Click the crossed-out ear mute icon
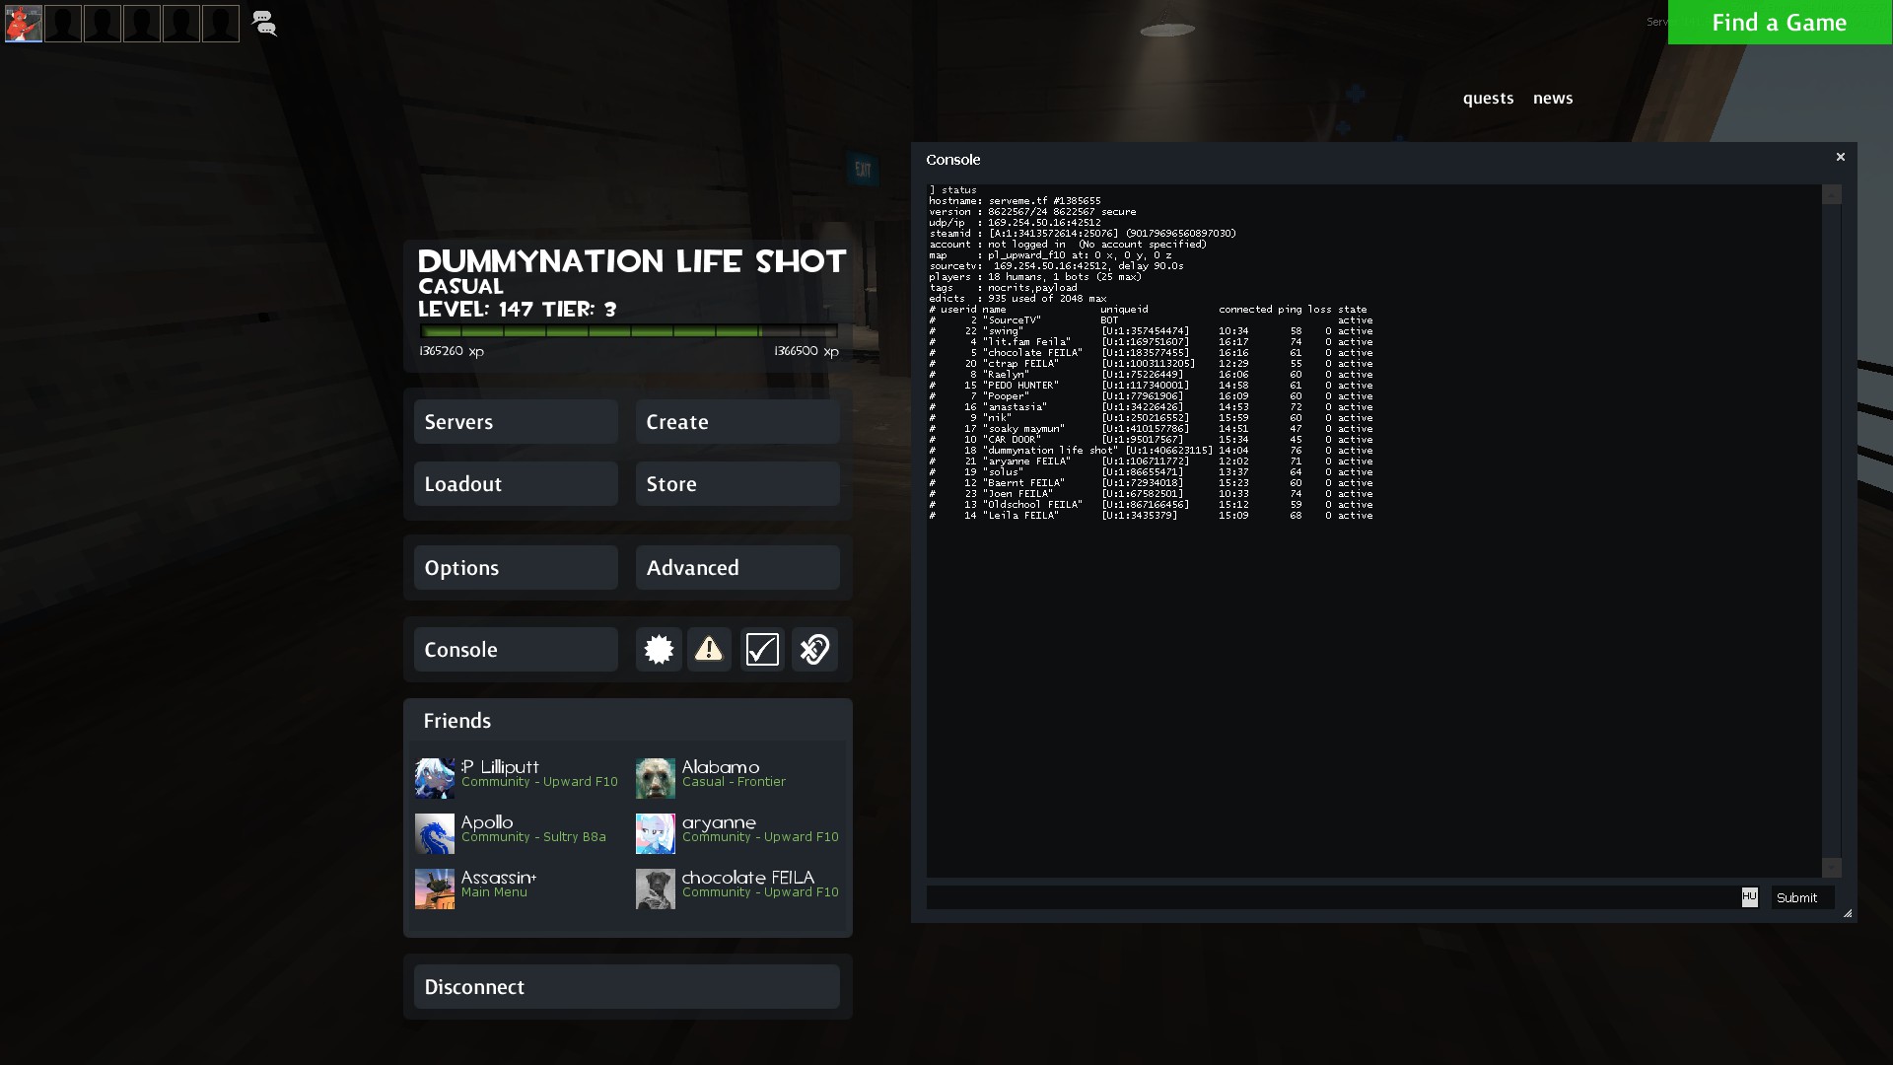Image resolution: width=1893 pixels, height=1065 pixels. pos(814,649)
